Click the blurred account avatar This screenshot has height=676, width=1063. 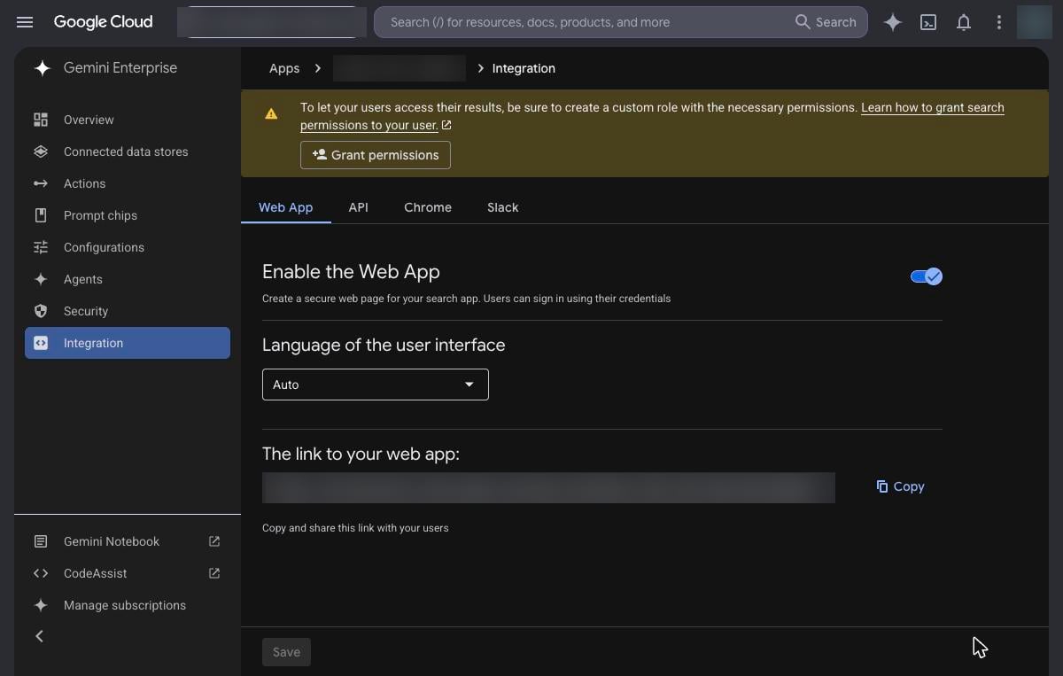pyautogui.click(x=1035, y=22)
